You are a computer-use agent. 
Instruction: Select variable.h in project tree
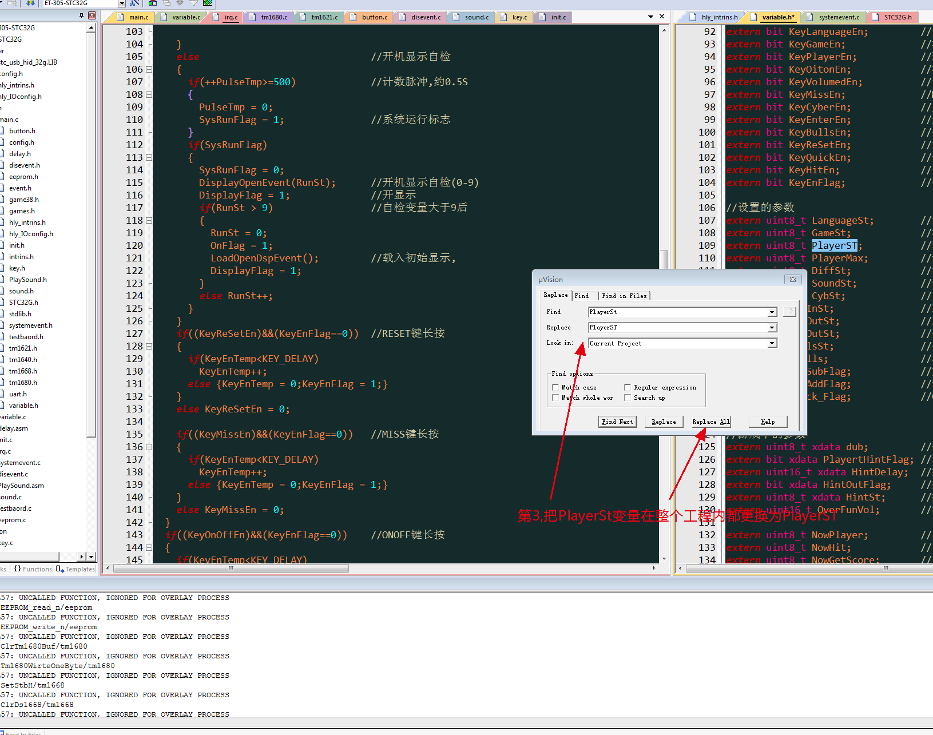[23, 406]
